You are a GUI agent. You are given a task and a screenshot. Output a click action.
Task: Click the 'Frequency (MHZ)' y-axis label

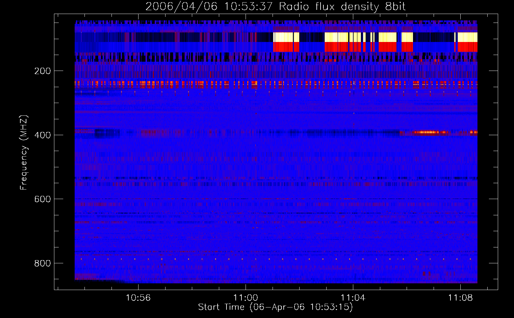[24, 153]
